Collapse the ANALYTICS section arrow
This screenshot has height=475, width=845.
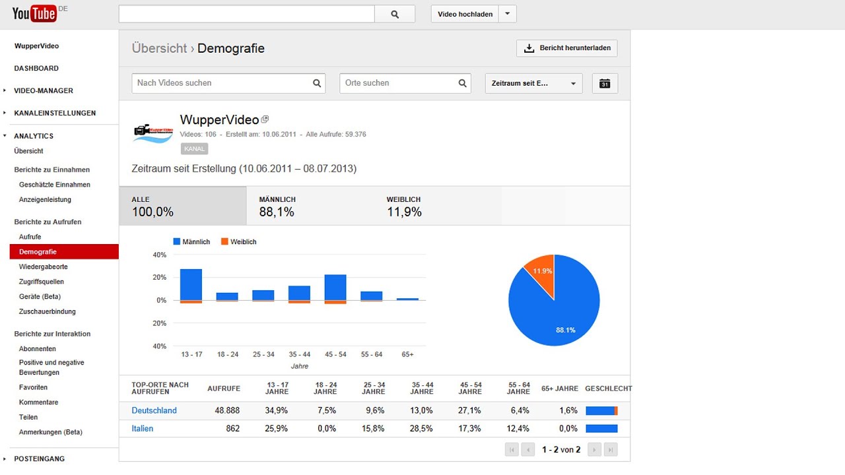(x=5, y=136)
